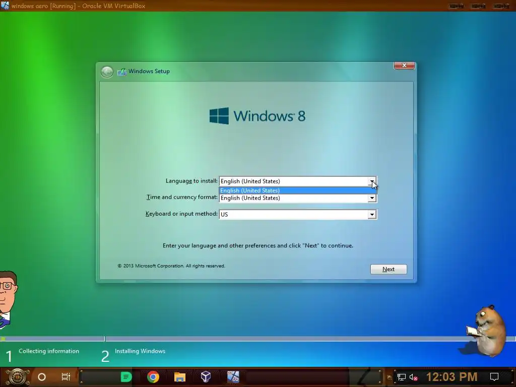Click the muted volume tray icon
The height and width of the screenshot is (387, 516).
[413, 377]
